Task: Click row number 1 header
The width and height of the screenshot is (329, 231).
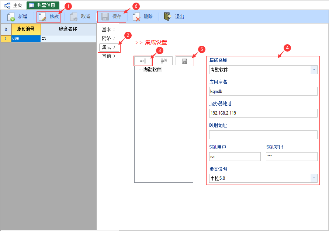Action: click(x=6, y=39)
